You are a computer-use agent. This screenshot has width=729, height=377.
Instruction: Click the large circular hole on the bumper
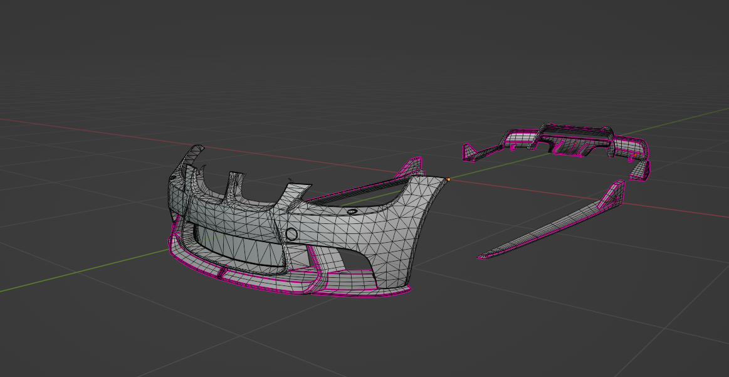(x=291, y=235)
